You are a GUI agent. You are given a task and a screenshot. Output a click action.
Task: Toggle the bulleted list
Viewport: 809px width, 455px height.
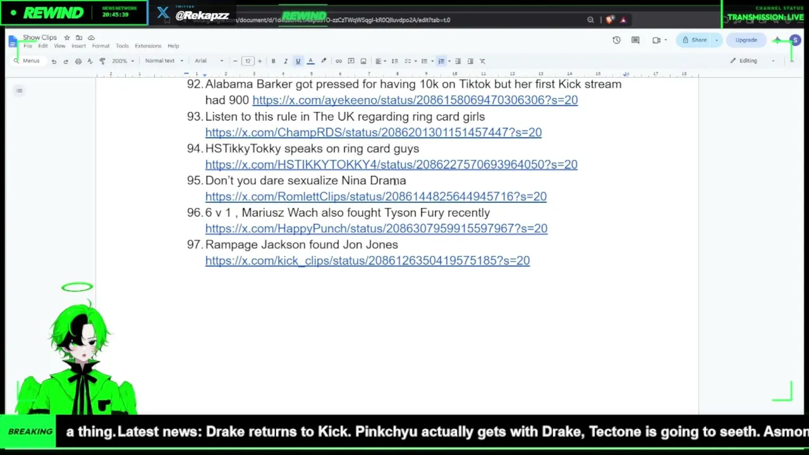click(424, 61)
